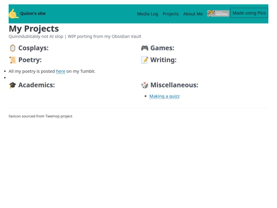This screenshot has height=208, width=277.
Task: Click the Made using Pico button
Action: tap(249, 13)
